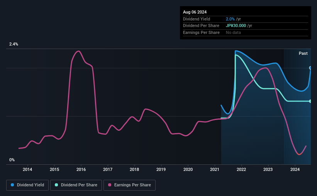Jump to 2021 on the time axis
This screenshot has width=317, height=196.
(x=215, y=169)
